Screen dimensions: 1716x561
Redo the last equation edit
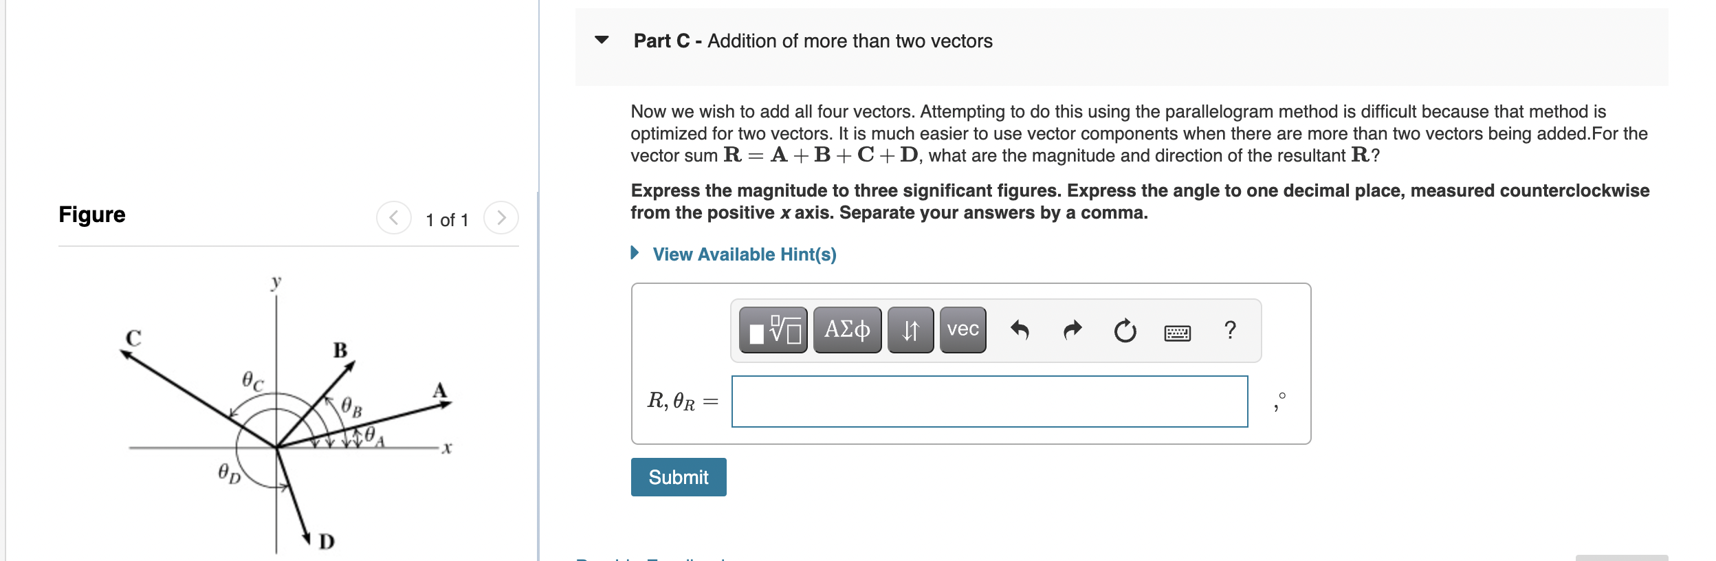pos(1072,331)
